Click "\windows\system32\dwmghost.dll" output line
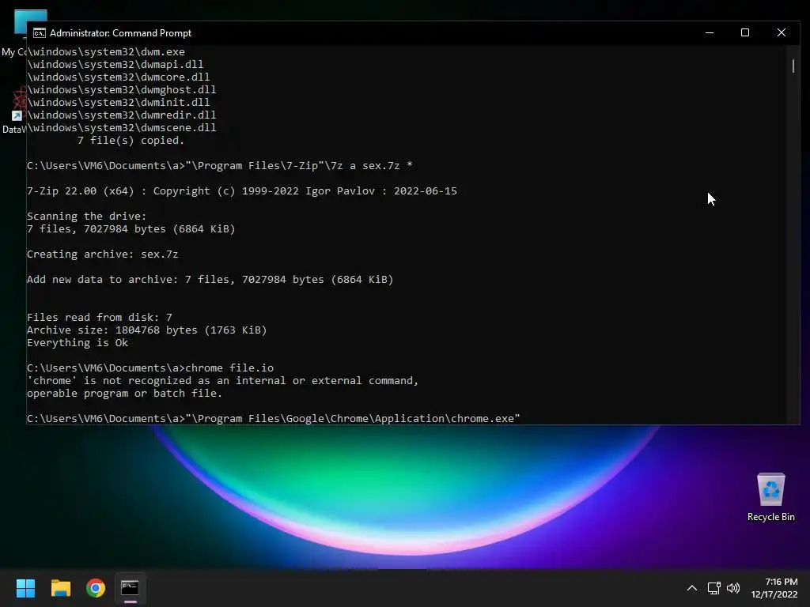The image size is (810, 607). coord(121,90)
